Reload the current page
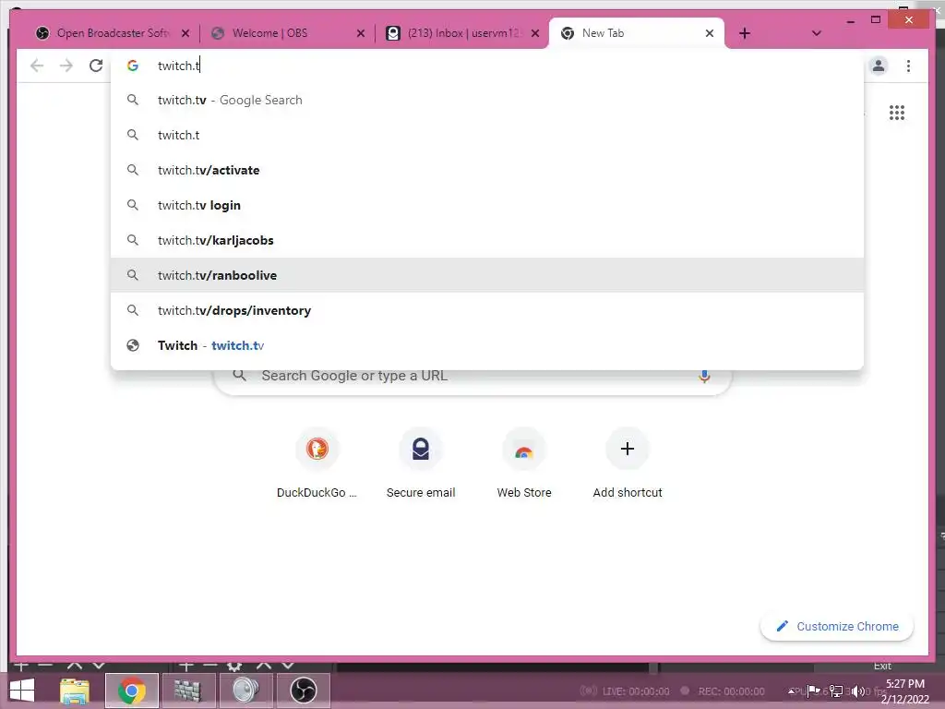This screenshot has width=945, height=709. click(96, 66)
